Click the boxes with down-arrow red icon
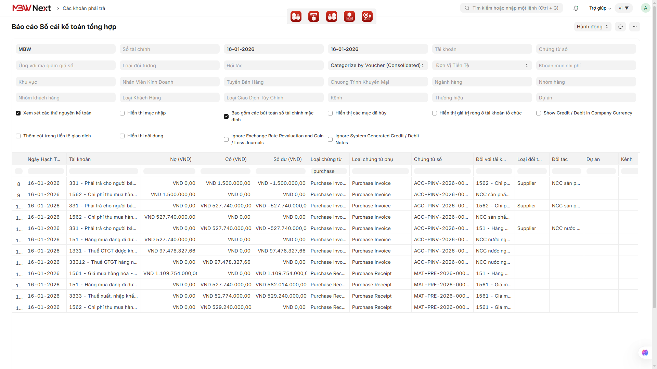The width and height of the screenshot is (657, 369). pos(296,16)
